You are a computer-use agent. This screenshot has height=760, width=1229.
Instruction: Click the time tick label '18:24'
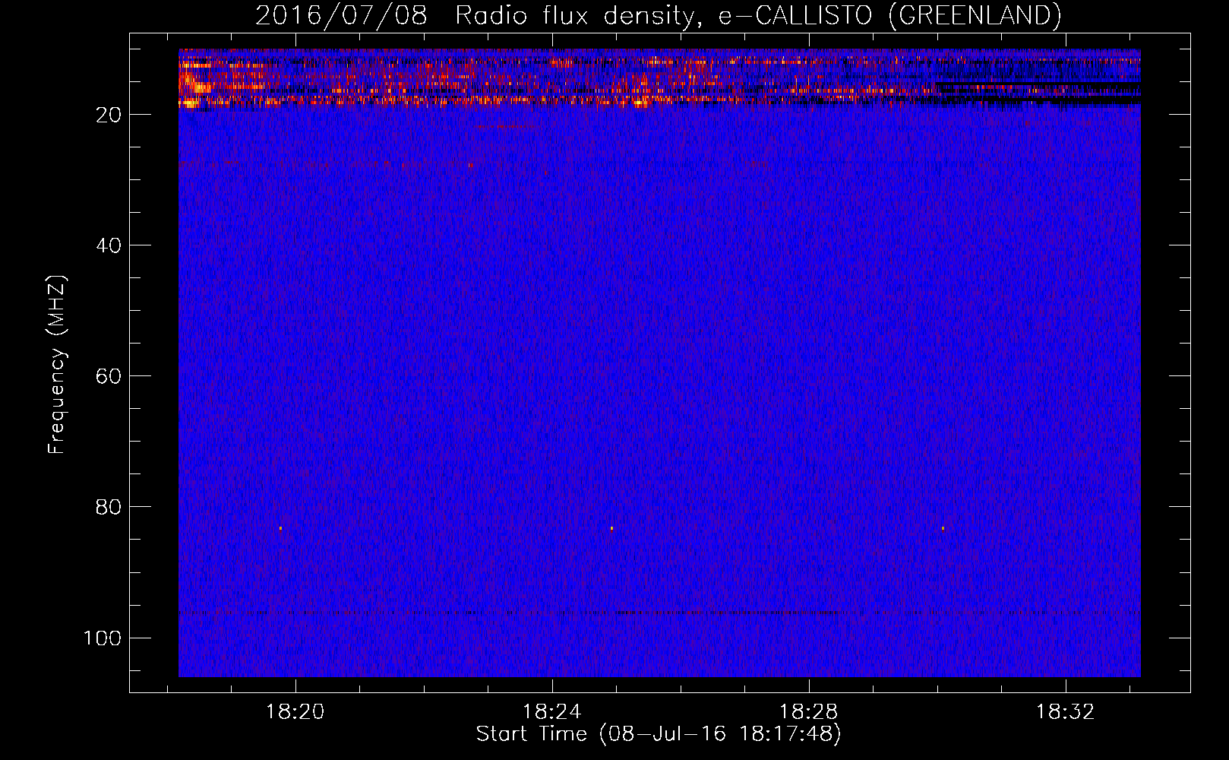(551, 712)
